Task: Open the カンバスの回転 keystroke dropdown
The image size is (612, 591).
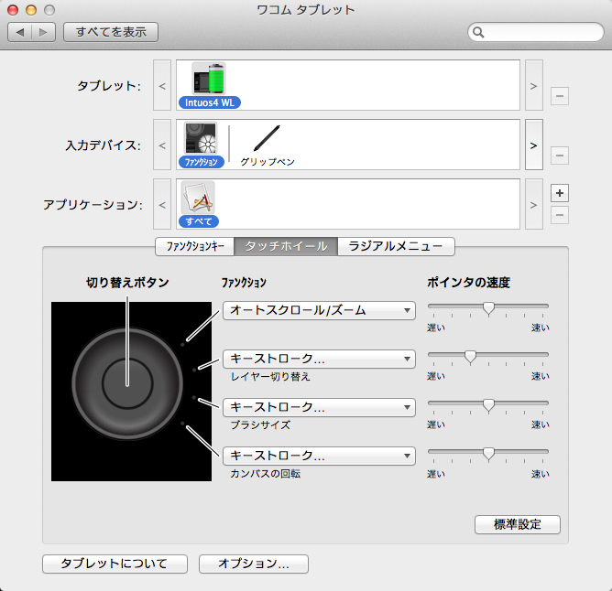Action: [319, 456]
